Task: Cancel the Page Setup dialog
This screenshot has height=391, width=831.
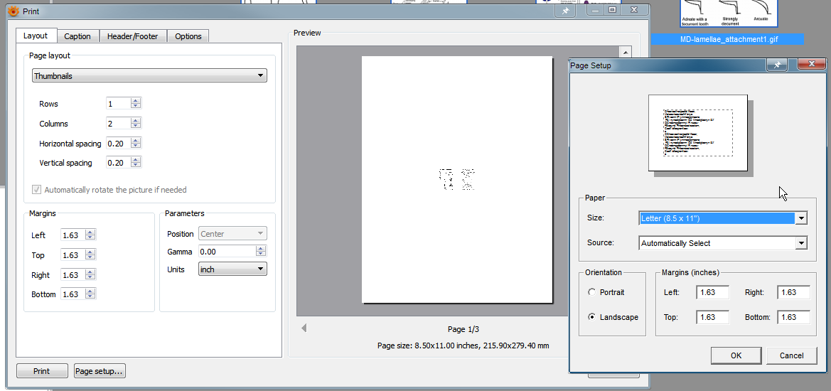Action: tap(791, 355)
